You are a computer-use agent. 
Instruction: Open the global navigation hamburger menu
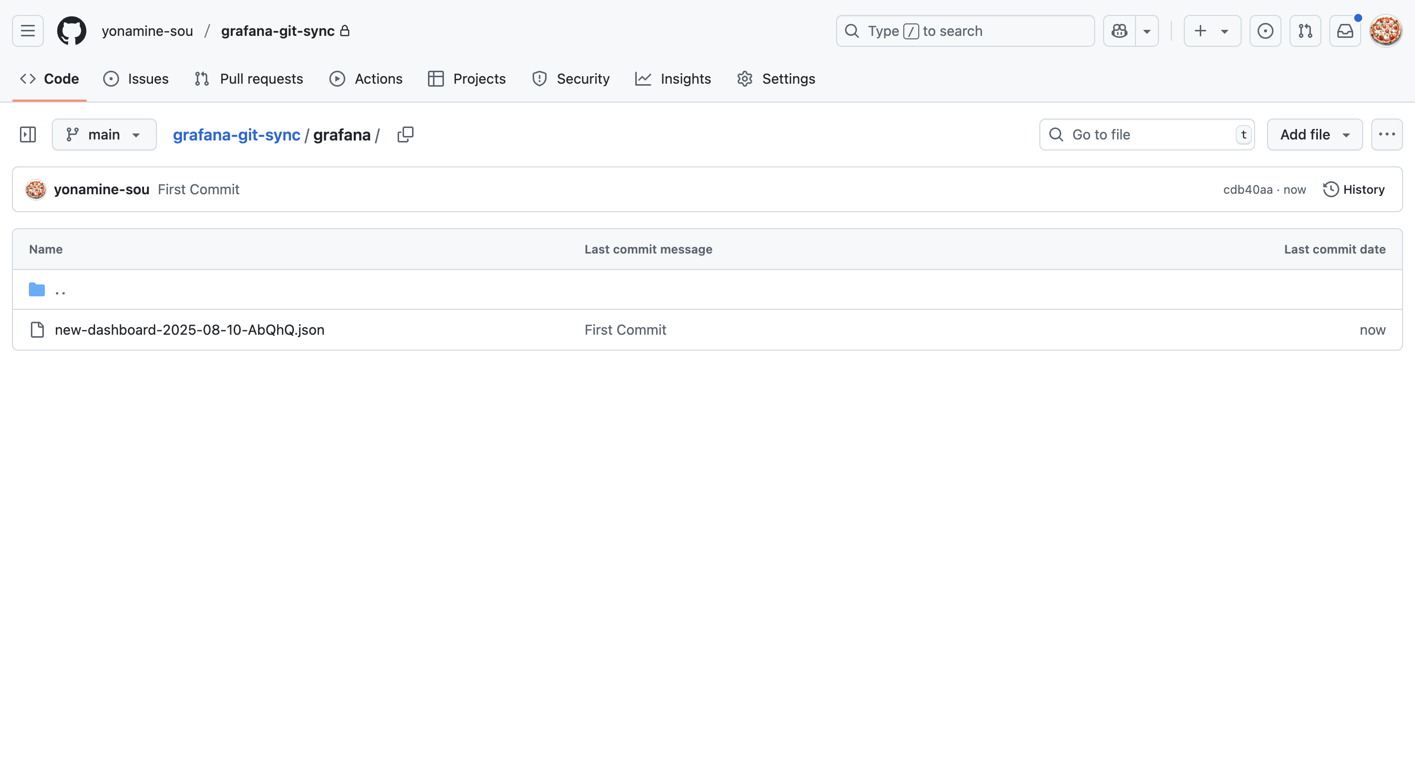28,31
